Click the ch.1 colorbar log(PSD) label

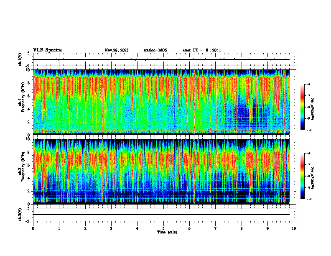coord(313,109)
